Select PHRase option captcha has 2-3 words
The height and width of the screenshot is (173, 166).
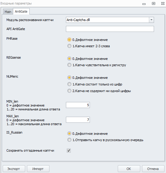coord(69,46)
